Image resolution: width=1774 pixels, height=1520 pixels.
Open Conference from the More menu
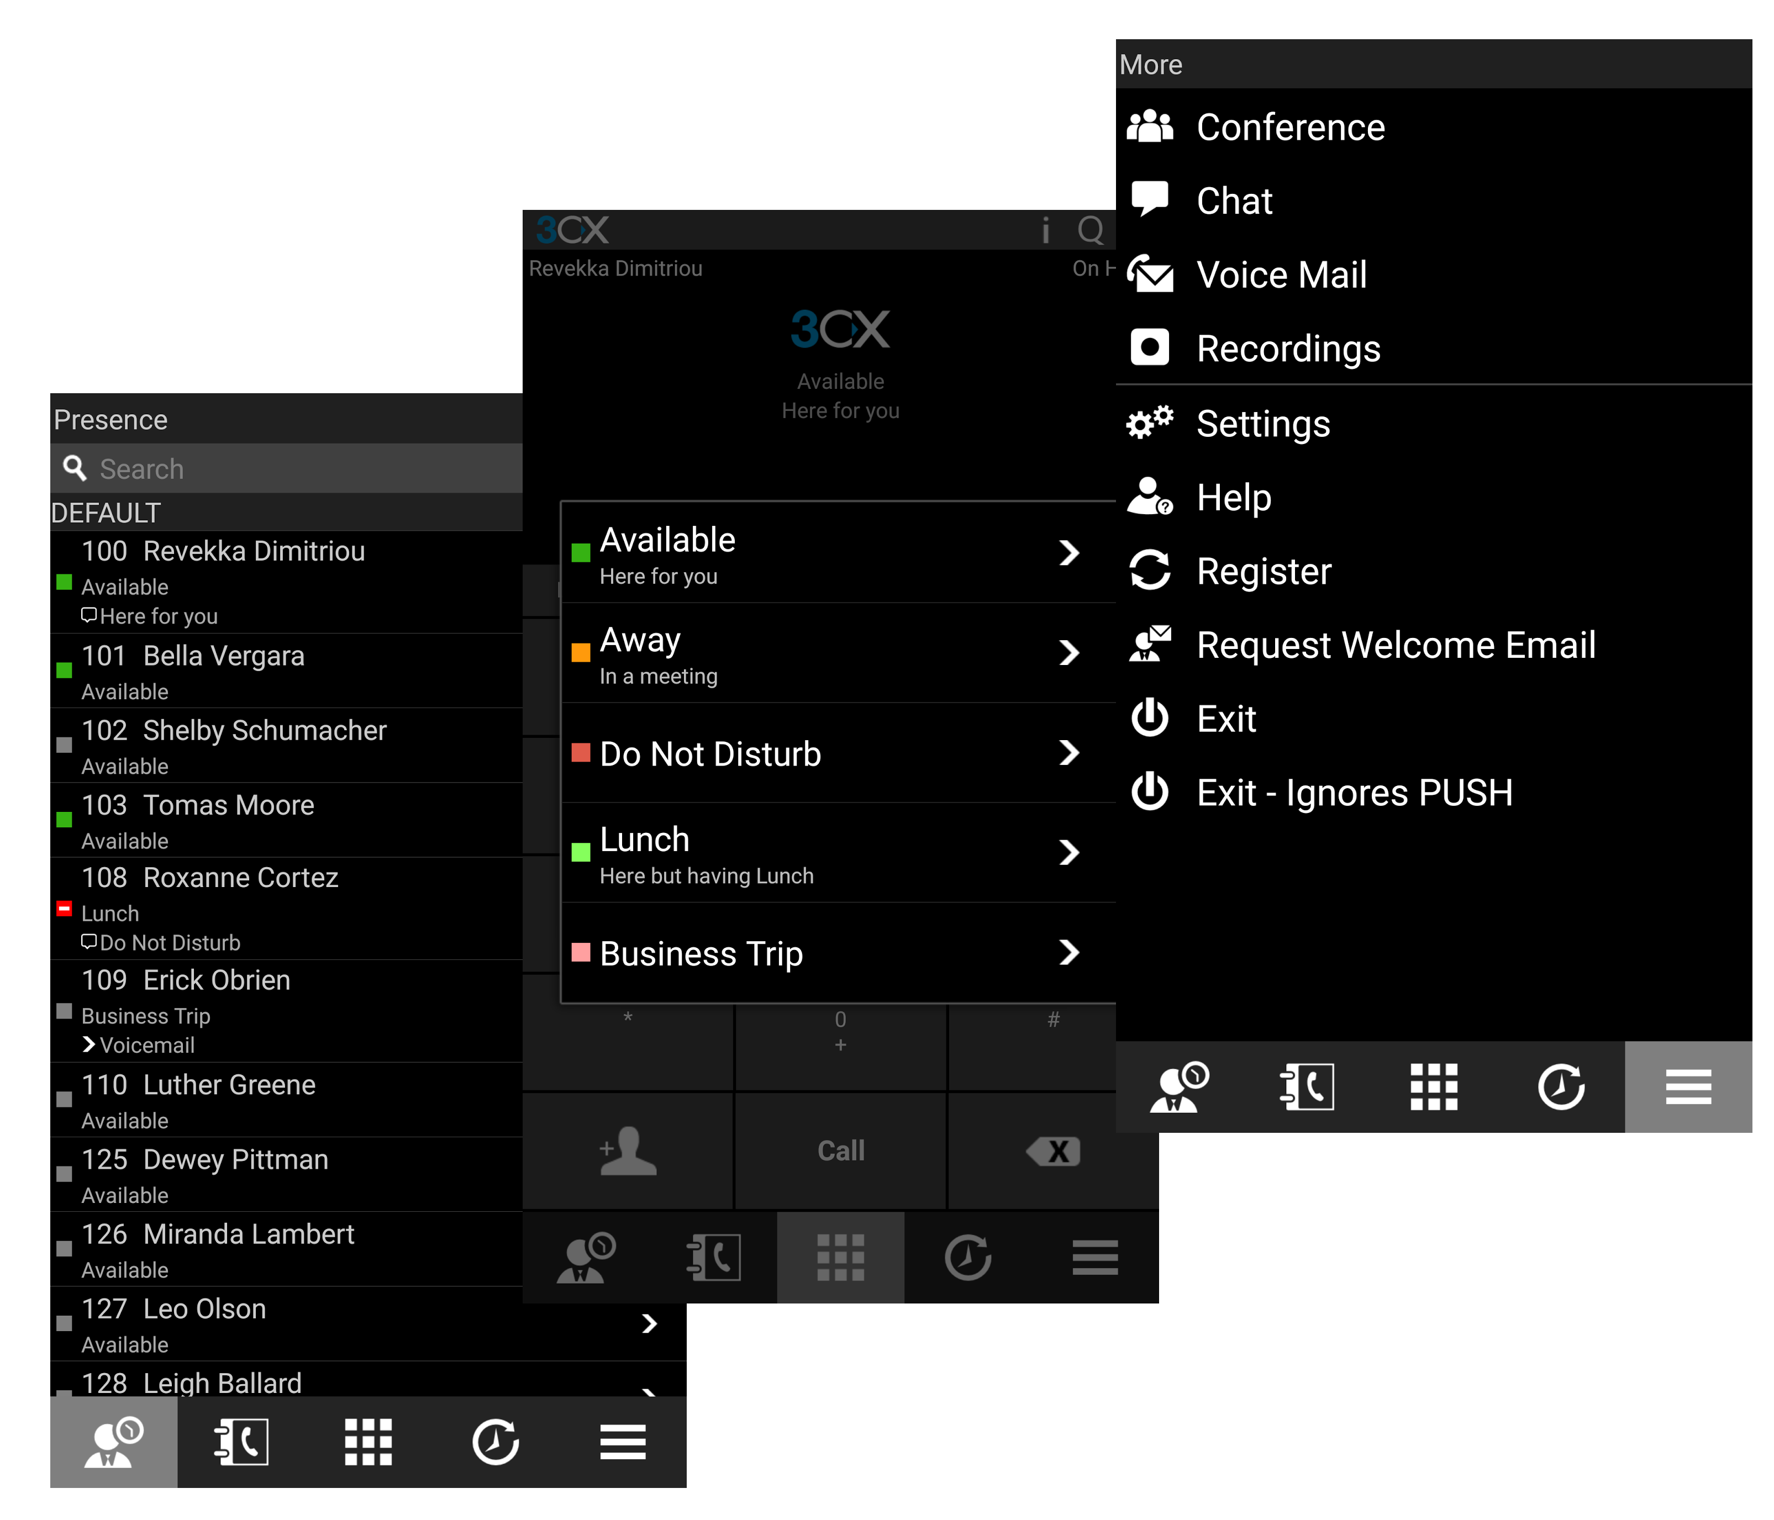click(1433, 126)
